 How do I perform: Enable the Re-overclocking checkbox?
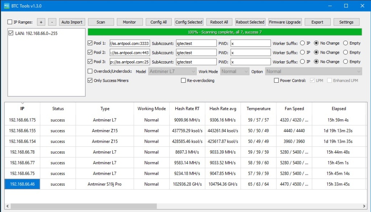tap(183, 80)
